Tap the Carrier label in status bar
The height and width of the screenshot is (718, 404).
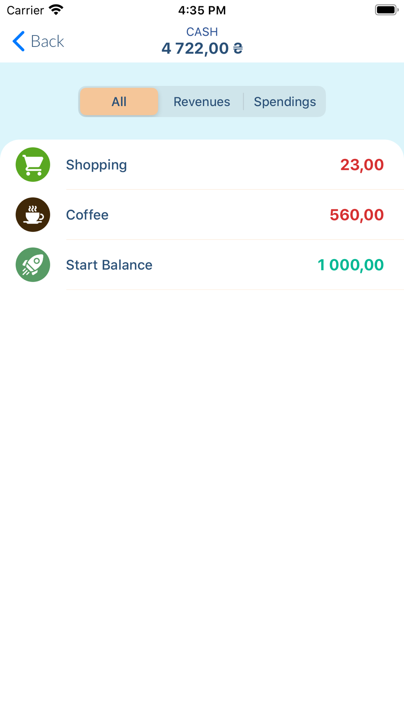tap(25, 10)
